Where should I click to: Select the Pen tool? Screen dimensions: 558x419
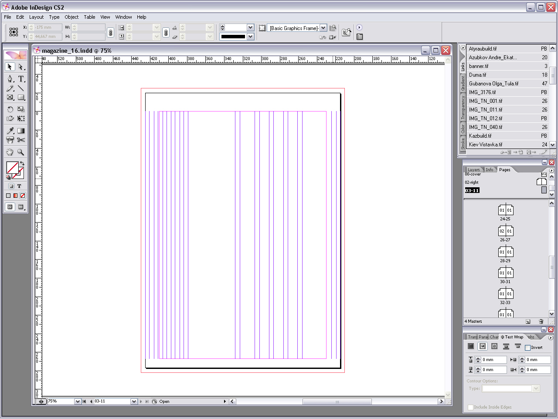(x=10, y=79)
